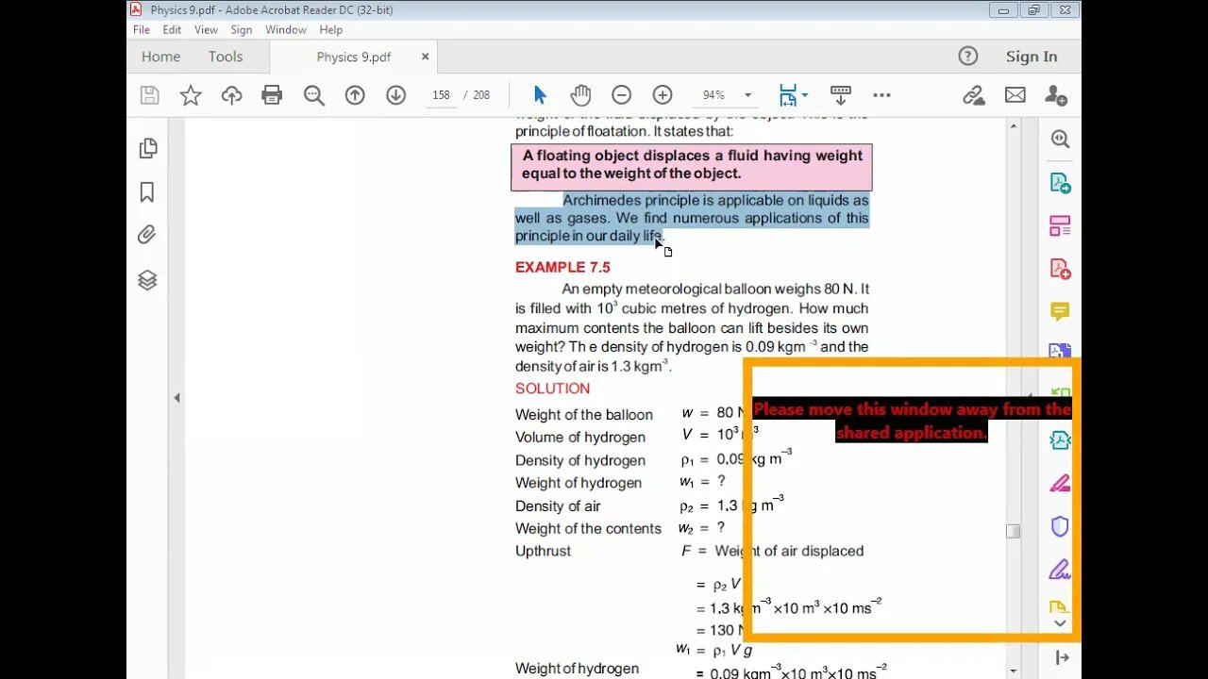Click the Sign In button
This screenshot has width=1208, height=679.
click(1032, 57)
